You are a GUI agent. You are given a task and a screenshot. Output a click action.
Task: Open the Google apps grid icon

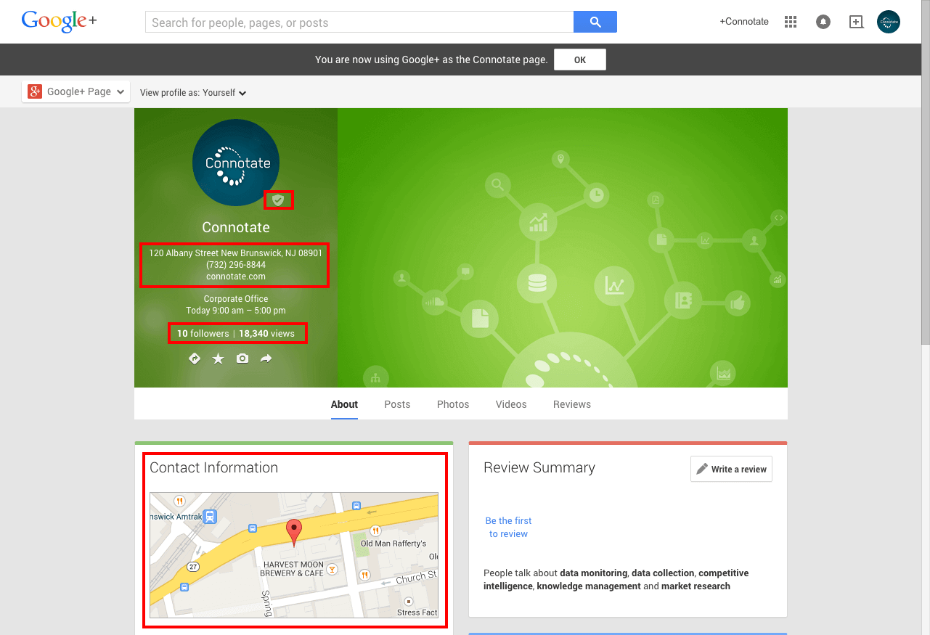(x=791, y=22)
